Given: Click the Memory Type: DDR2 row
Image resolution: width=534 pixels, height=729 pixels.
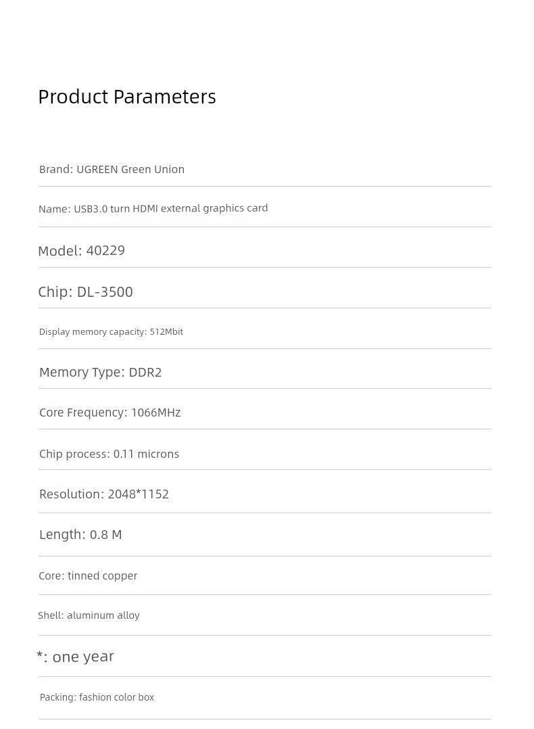Looking at the screenshot, I should 100,372.
